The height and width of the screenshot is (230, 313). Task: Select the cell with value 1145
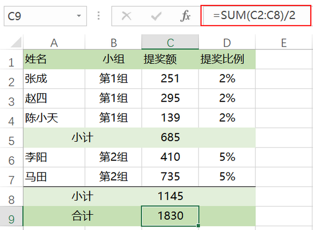click(x=170, y=196)
